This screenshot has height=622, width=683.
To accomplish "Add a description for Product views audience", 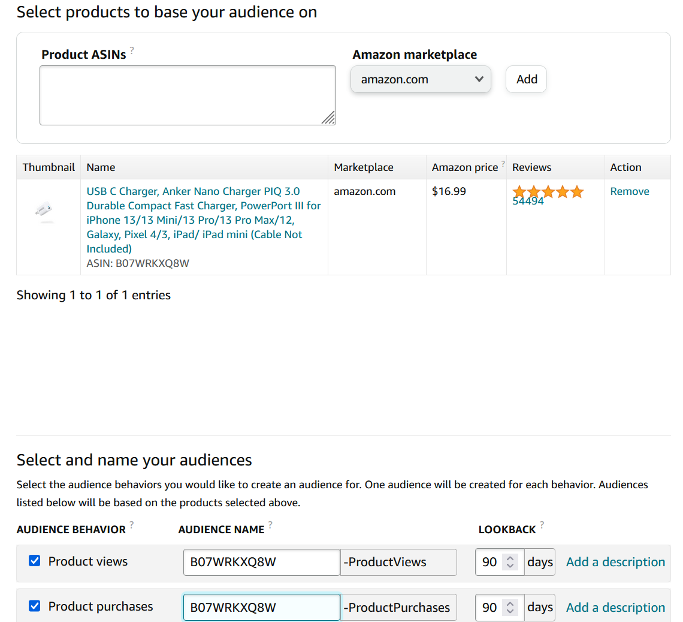I will pos(615,562).
